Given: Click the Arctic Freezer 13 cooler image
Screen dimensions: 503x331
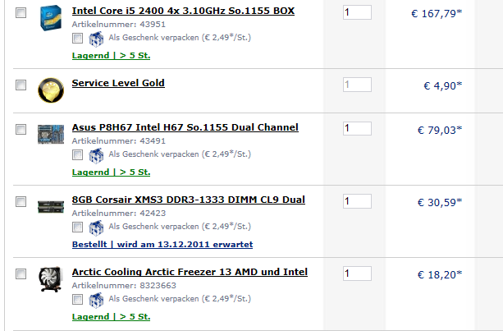Looking at the screenshot, I should tap(50, 279).
